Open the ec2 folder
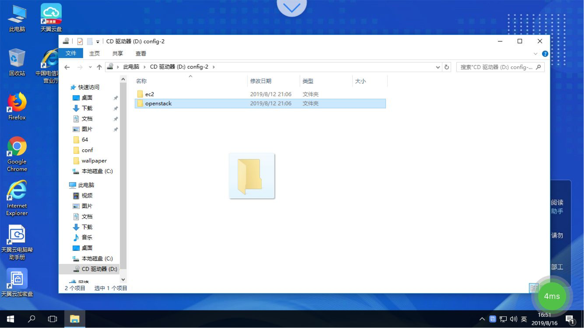This screenshot has width=584, height=328. (149, 94)
